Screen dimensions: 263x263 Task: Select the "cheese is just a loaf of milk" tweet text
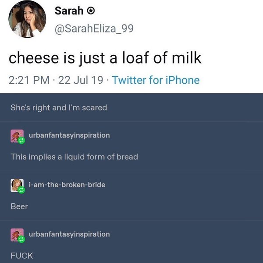pyautogui.click(x=105, y=57)
